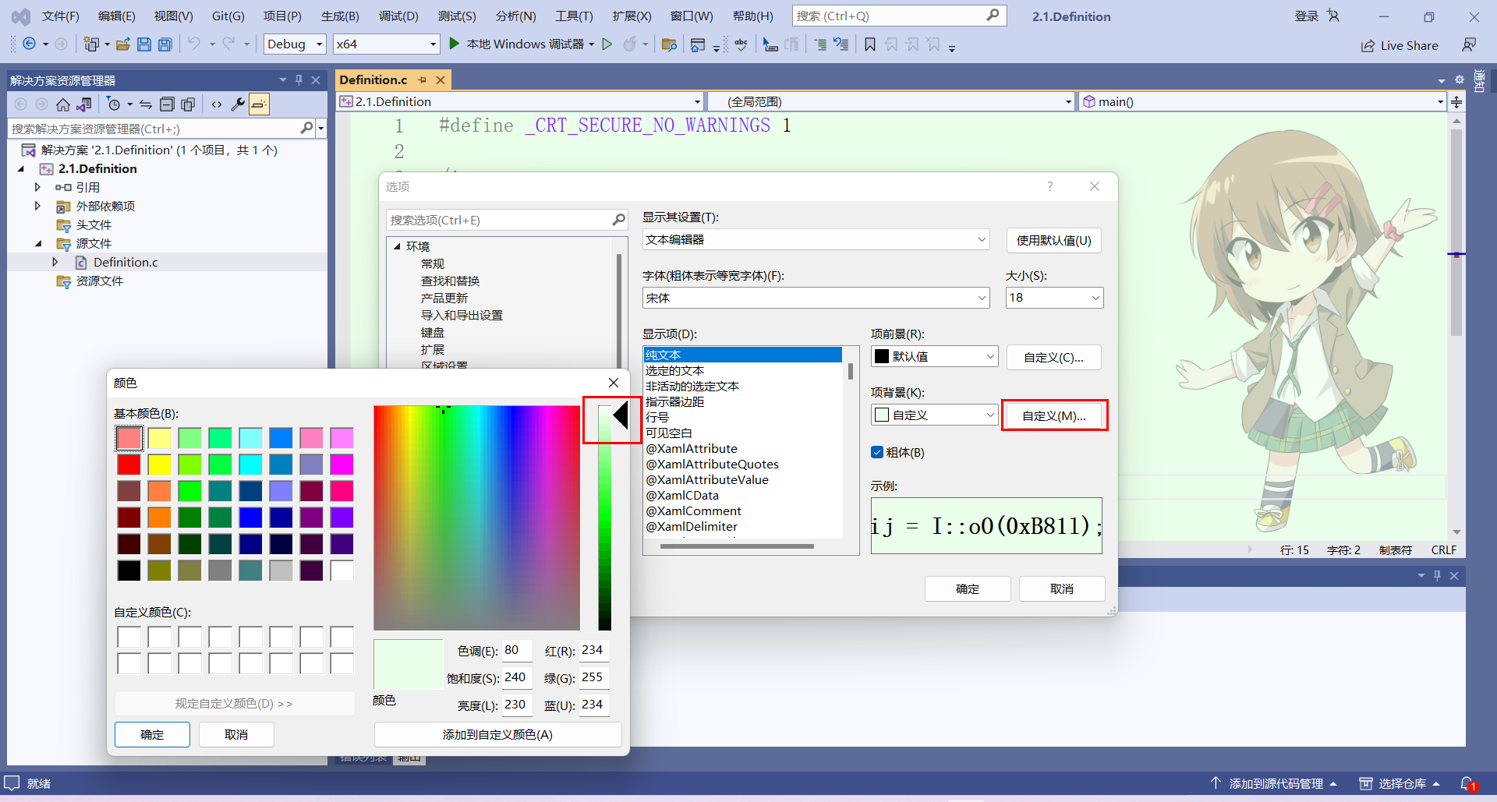Toggle pin on the Definition.c tab
This screenshot has height=802, width=1497.
[x=422, y=79]
